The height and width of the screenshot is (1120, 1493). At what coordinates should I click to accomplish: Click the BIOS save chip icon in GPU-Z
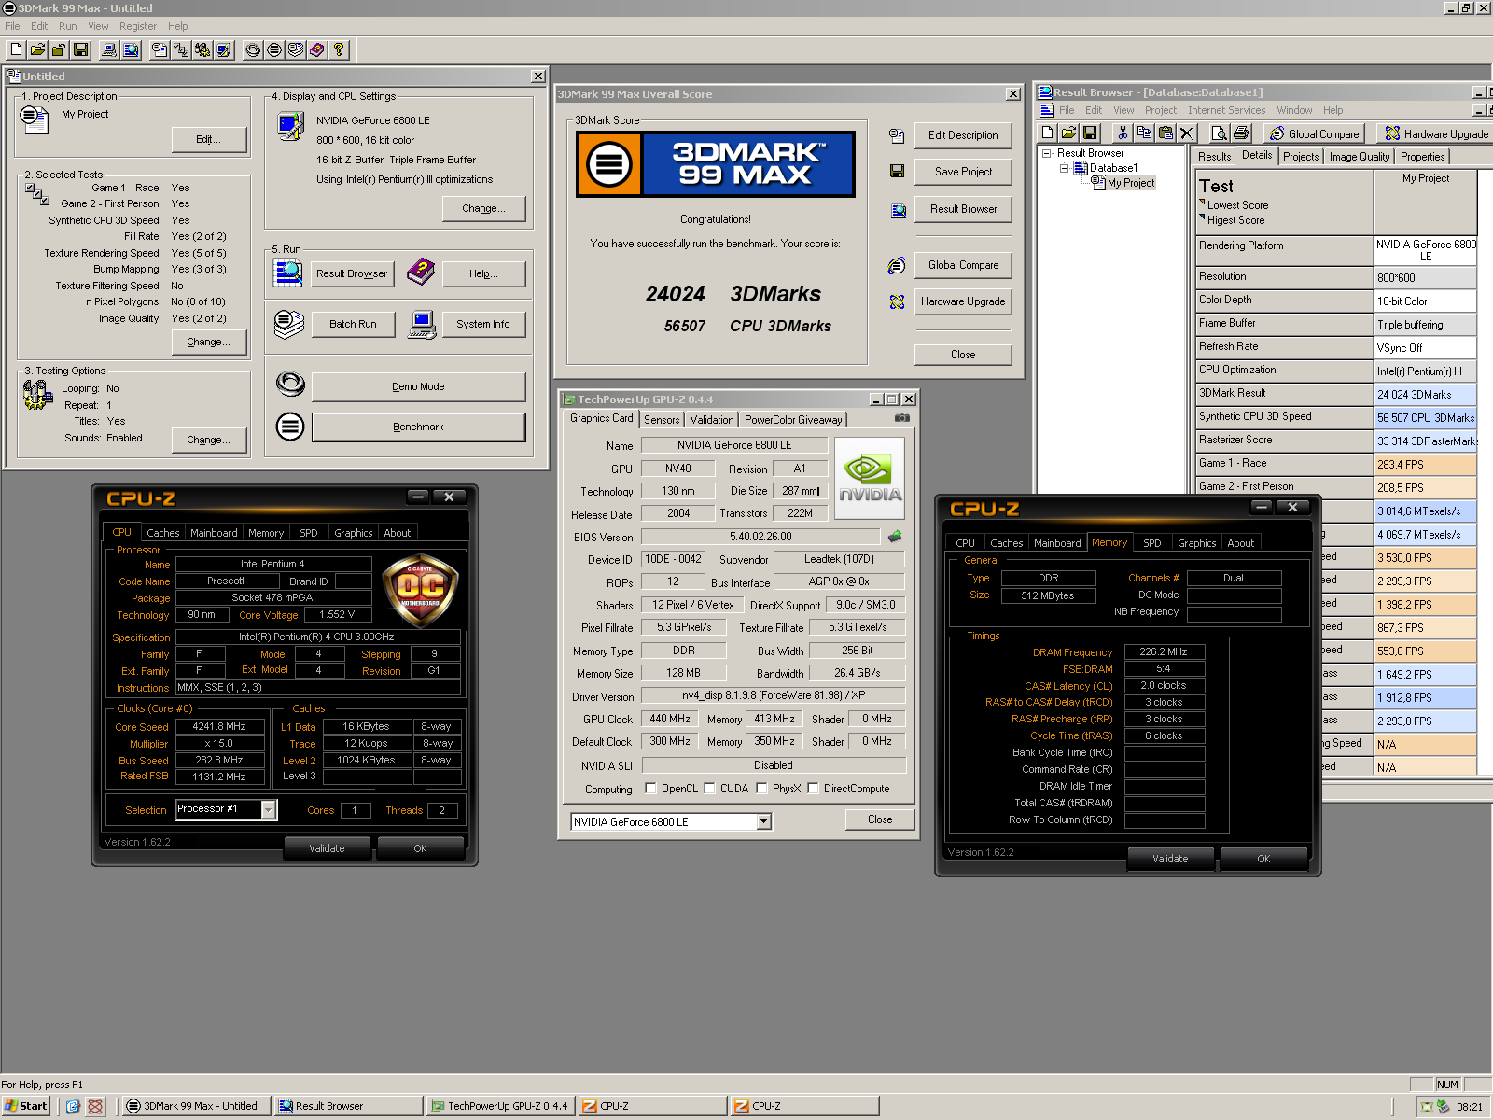pos(895,537)
